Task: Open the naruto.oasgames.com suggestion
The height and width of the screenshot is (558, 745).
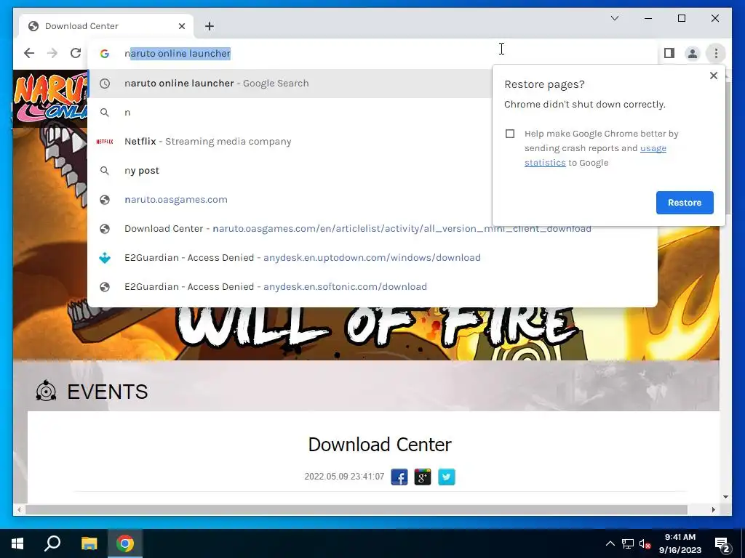Action: pyautogui.click(x=290, y=199)
